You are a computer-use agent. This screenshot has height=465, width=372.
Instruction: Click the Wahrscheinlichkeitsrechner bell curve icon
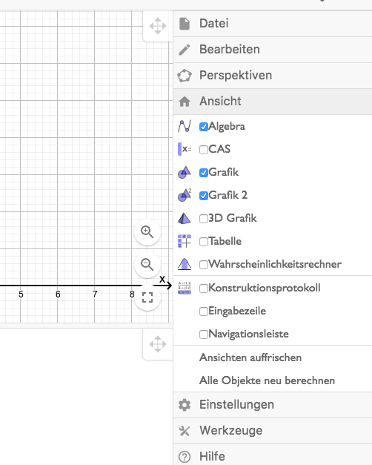pos(185,264)
